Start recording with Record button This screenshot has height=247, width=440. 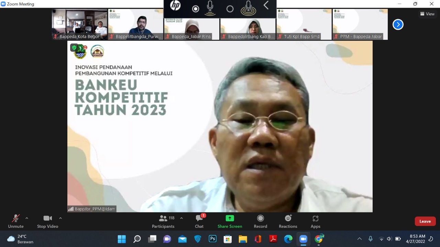coord(261,221)
